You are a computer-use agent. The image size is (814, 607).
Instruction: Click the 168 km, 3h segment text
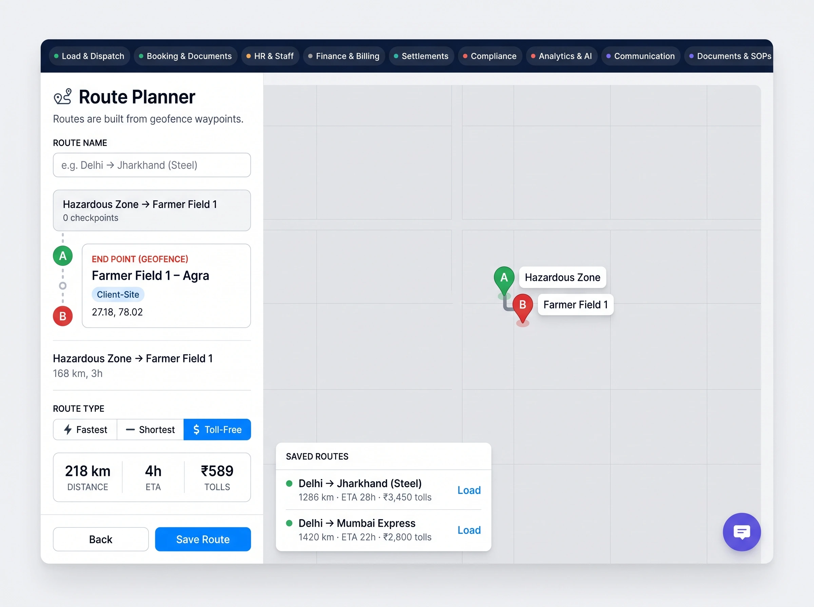pyautogui.click(x=78, y=373)
